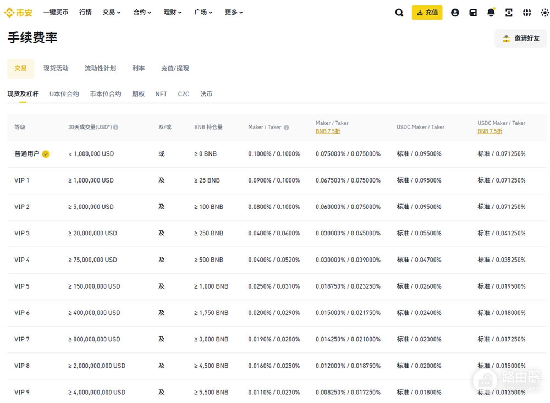Click the VIP 9 row label
The image size is (550, 403).
[x=22, y=393]
